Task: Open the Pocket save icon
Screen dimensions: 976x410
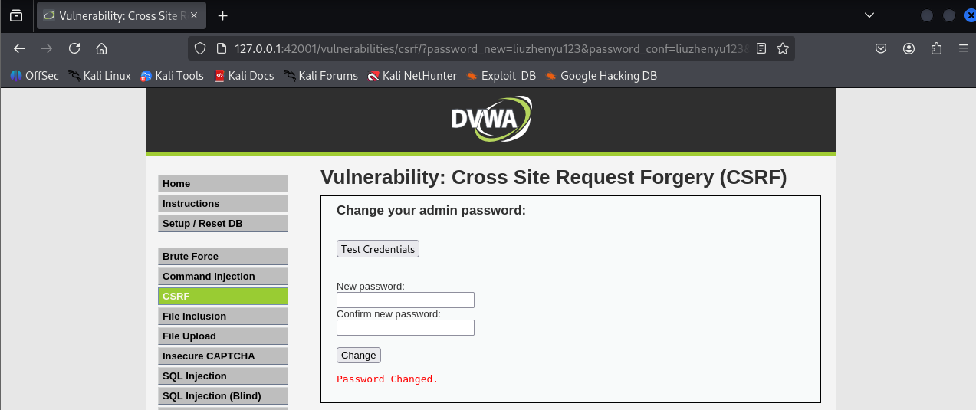Action: [882, 48]
